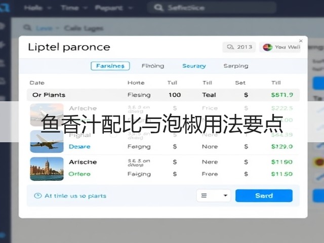Click the Teal cell in header row

tap(209, 95)
